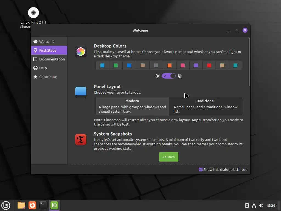Click the Welcome window title bar text

[140, 30]
